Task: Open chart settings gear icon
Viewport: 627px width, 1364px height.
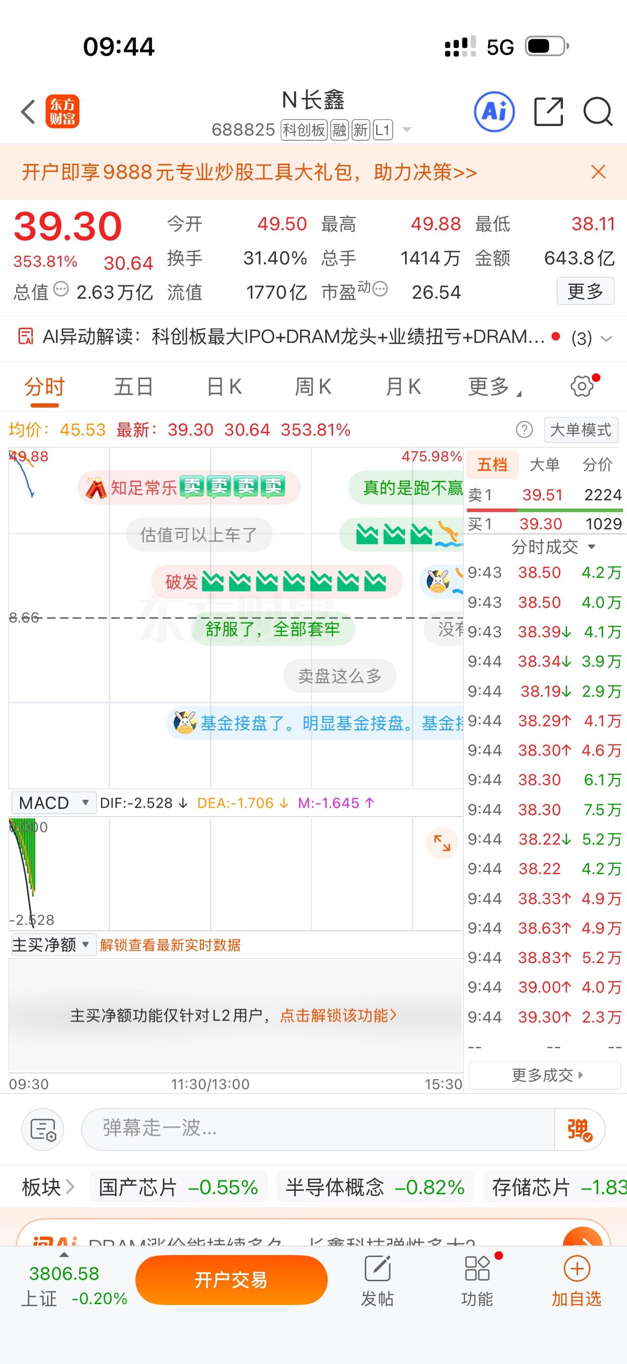Action: [582, 386]
